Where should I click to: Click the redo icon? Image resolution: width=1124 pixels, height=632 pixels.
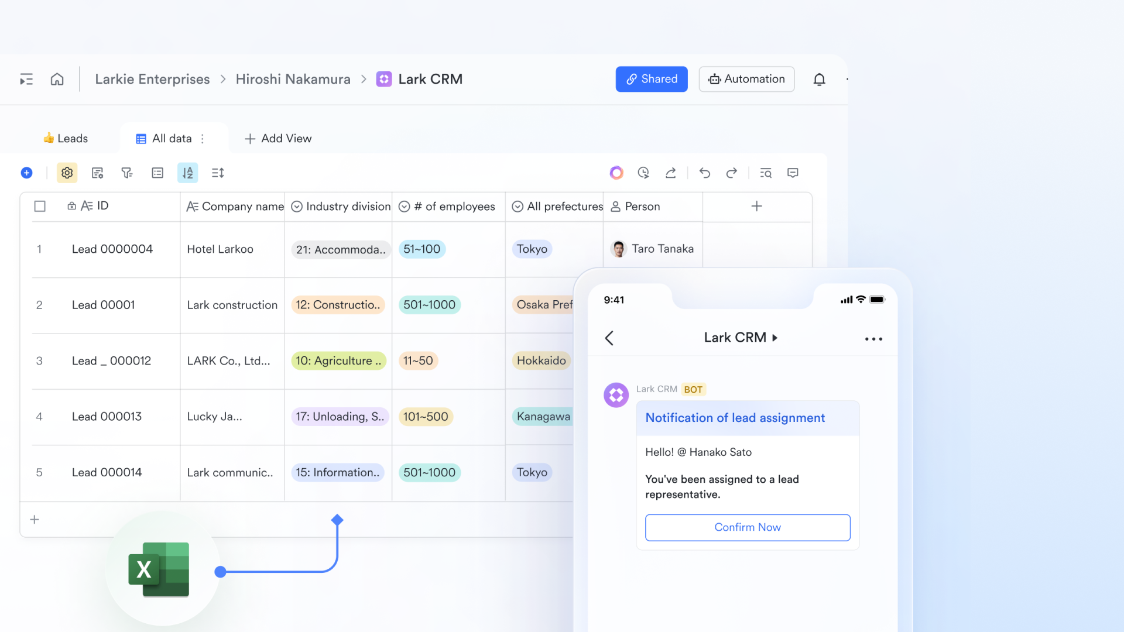tap(731, 173)
